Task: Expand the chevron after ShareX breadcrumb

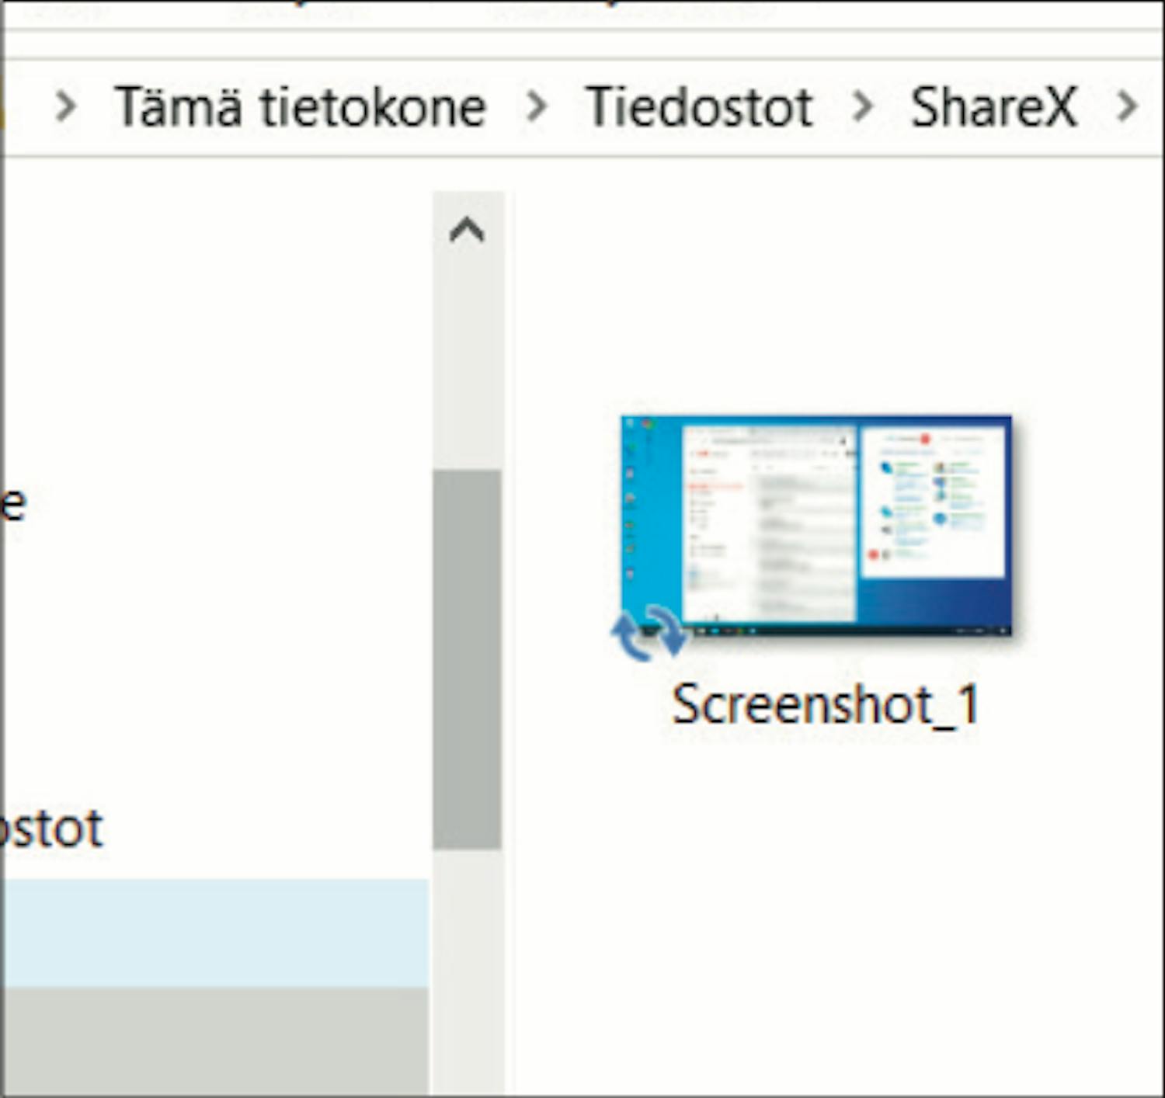Action: click(x=1126, y=106)
